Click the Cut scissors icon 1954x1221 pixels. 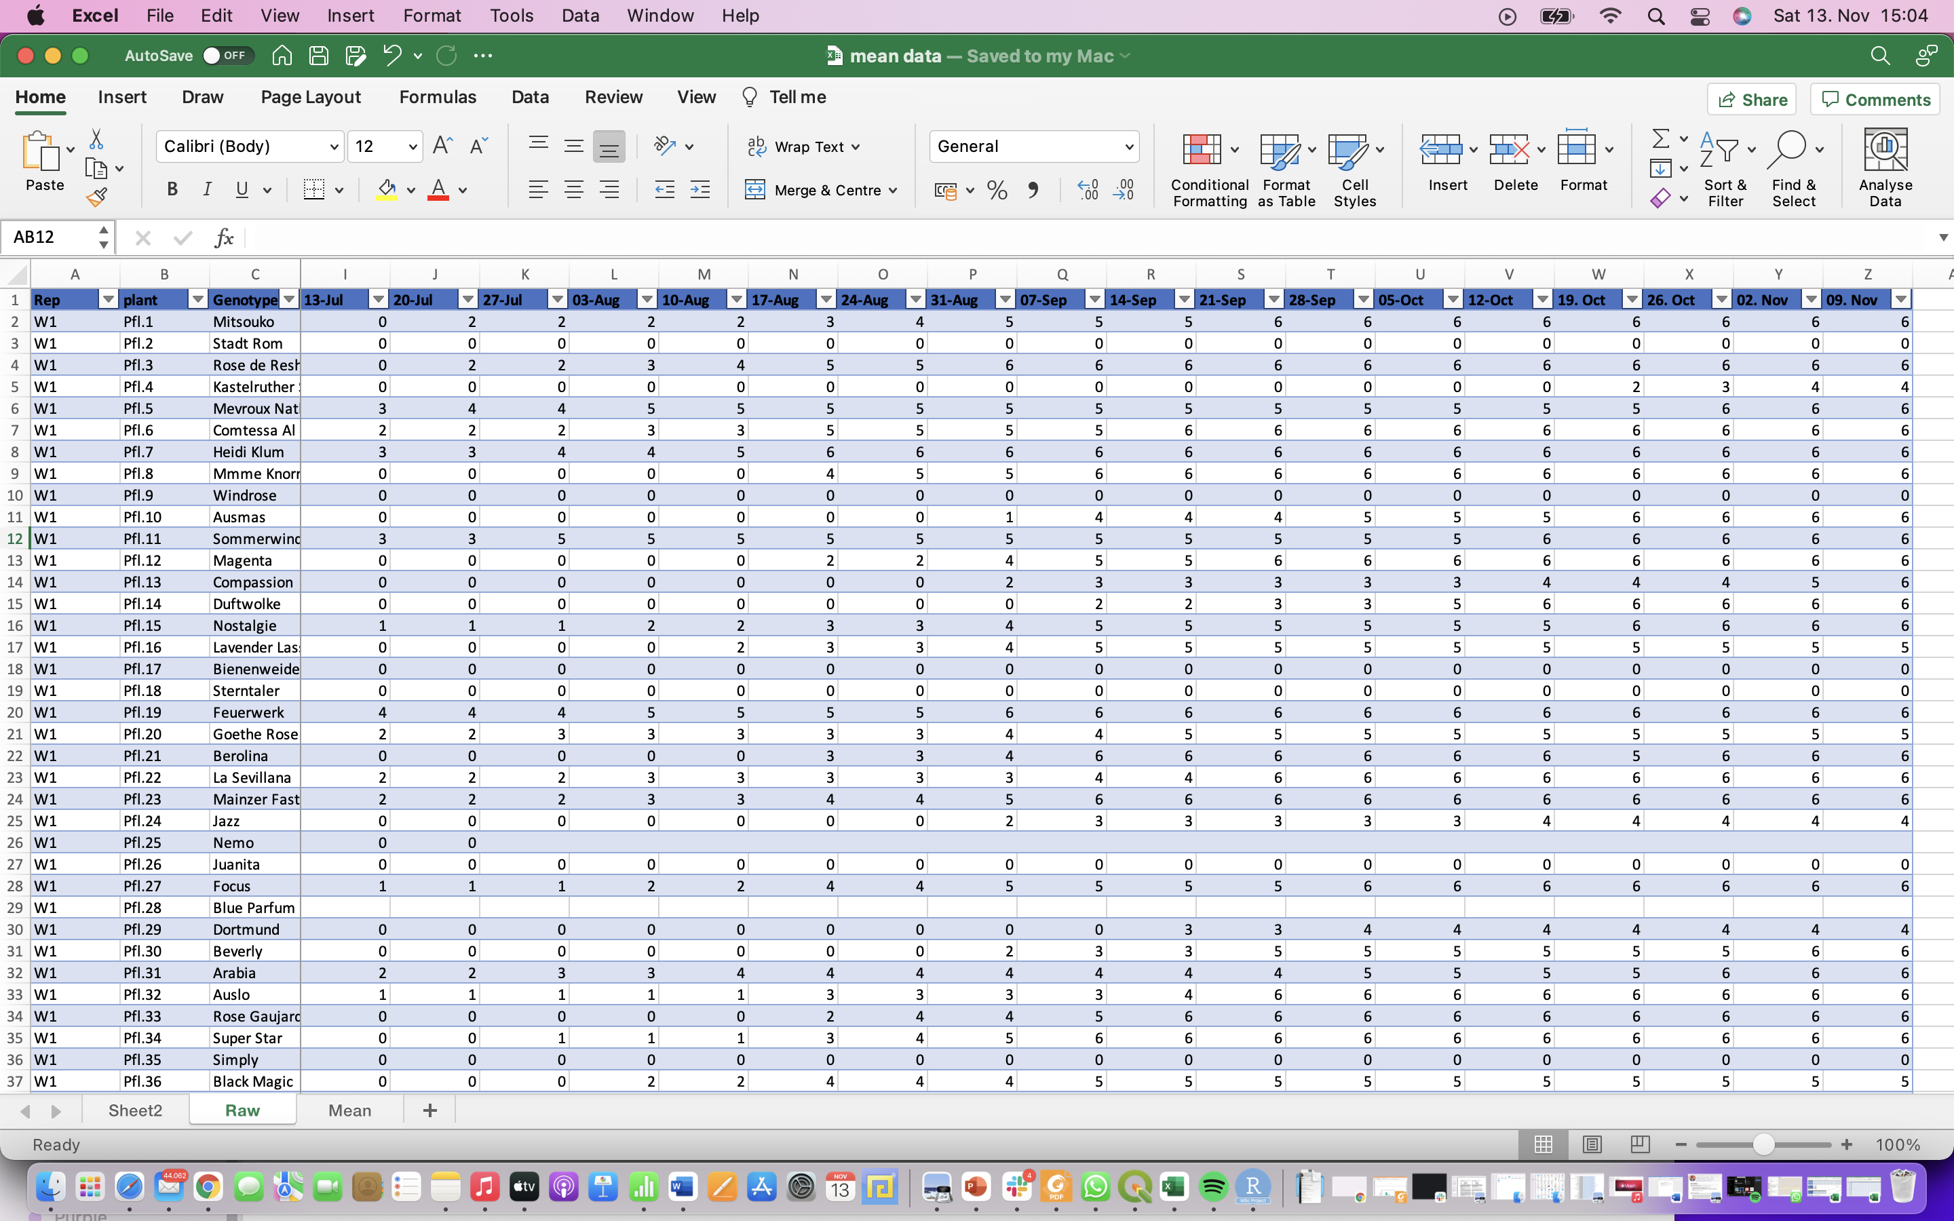point(96,140)
